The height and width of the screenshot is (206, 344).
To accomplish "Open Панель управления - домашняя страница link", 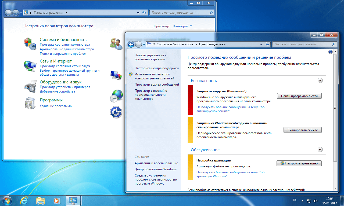I will (x=151, y=57).
